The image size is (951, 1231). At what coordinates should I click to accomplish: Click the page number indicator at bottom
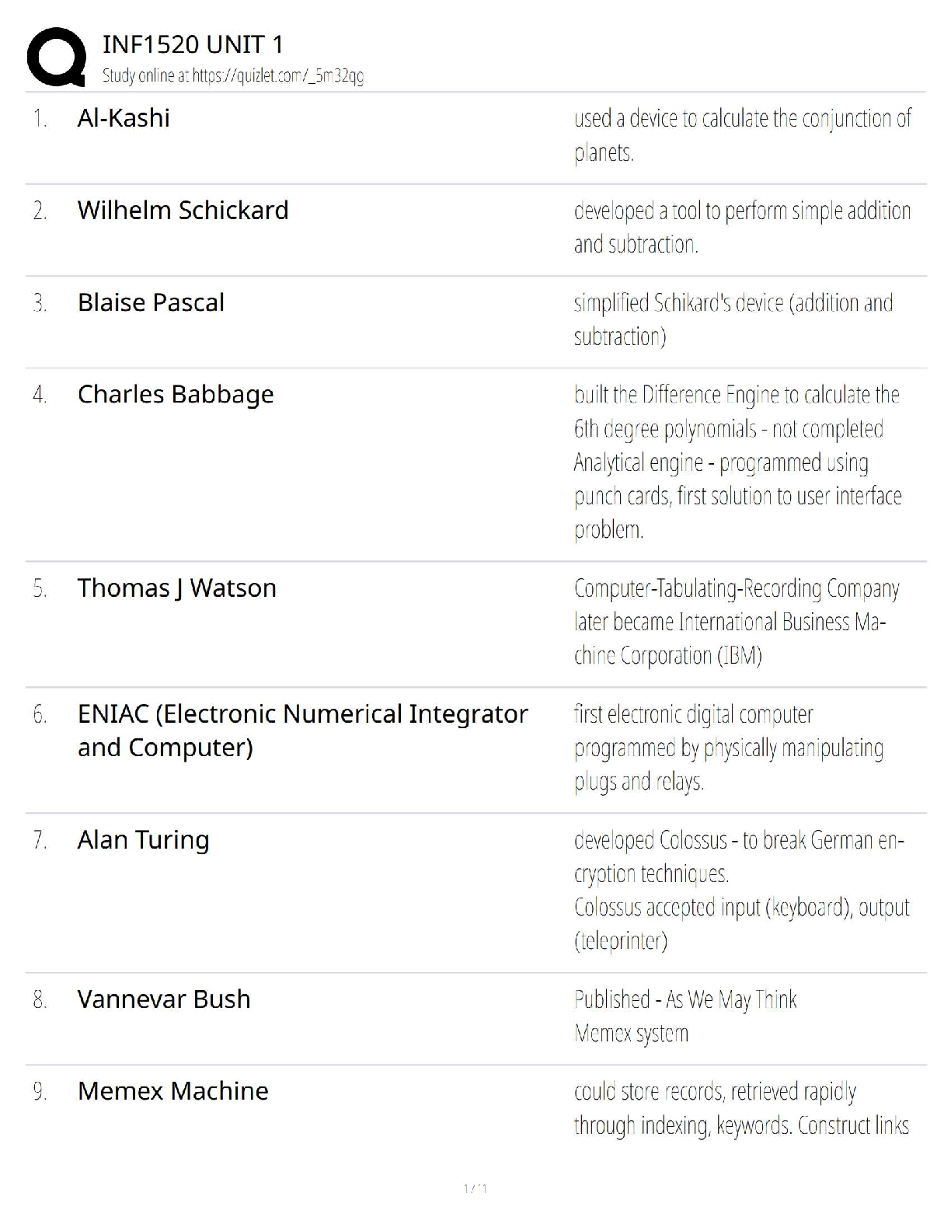tap(475, 1188)
